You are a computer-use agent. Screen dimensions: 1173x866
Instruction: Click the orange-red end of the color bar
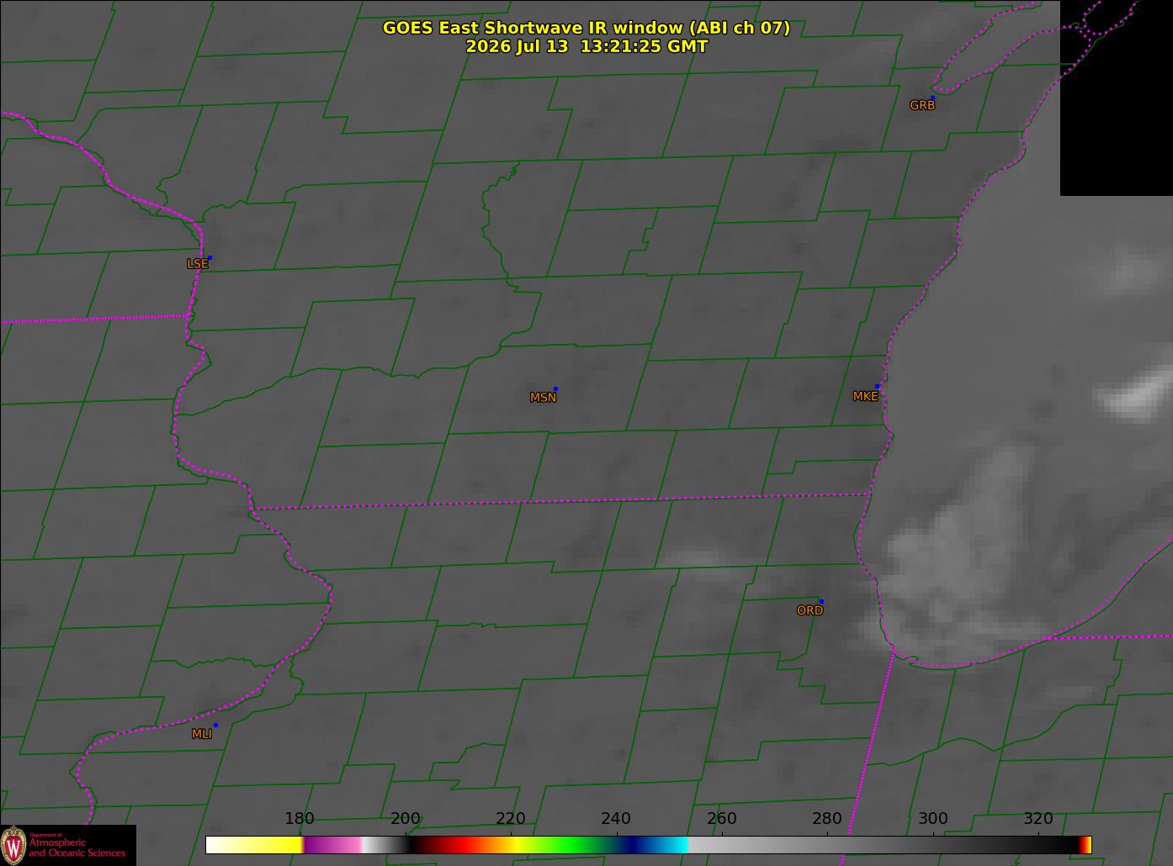point(1085,844)
